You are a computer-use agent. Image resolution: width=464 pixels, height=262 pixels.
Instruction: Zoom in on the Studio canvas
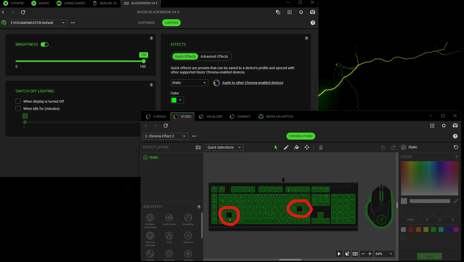tap(370, 254)
